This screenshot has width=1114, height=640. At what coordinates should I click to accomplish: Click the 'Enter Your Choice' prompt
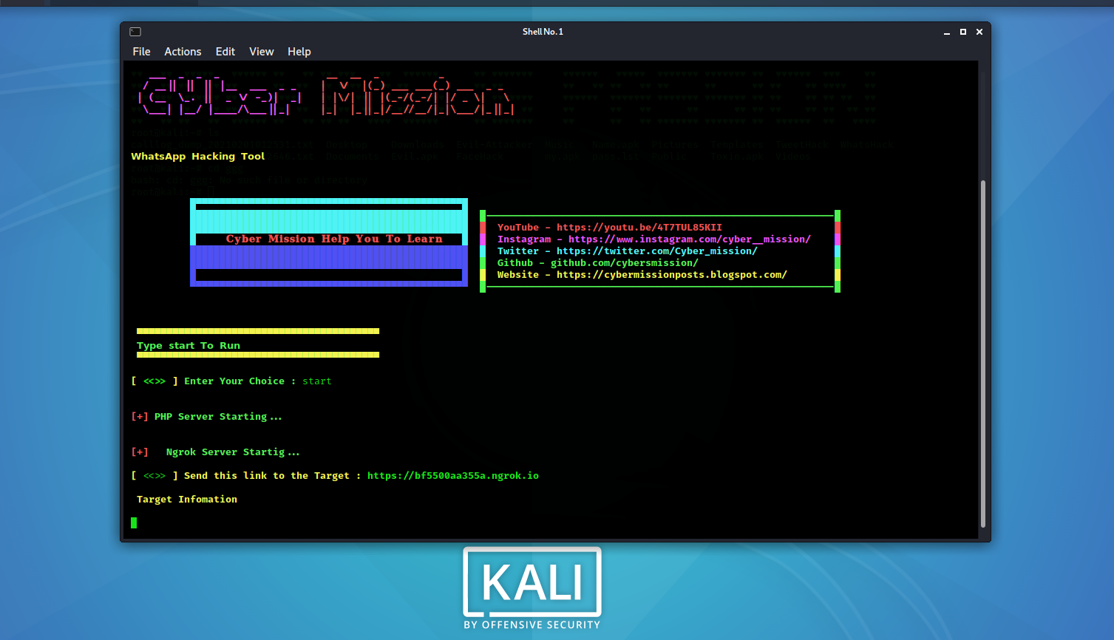(x=234, y=381)
